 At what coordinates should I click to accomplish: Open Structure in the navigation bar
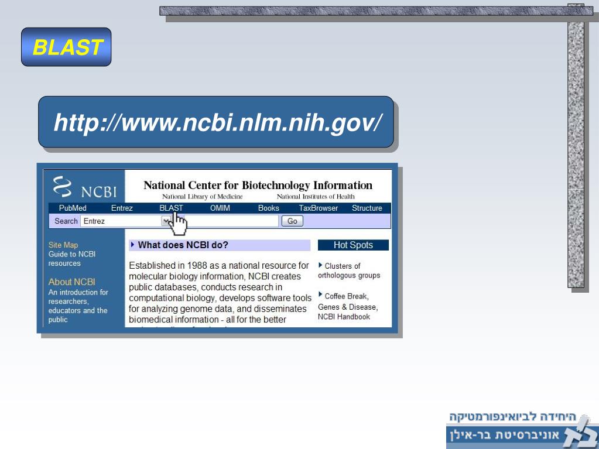367,208
